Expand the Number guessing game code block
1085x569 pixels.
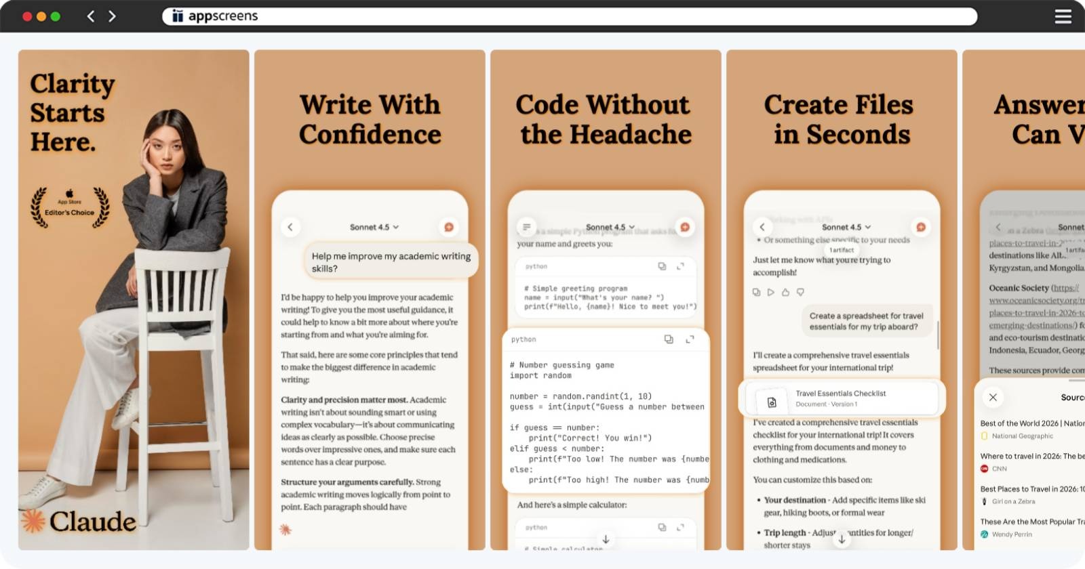point(690,339)
